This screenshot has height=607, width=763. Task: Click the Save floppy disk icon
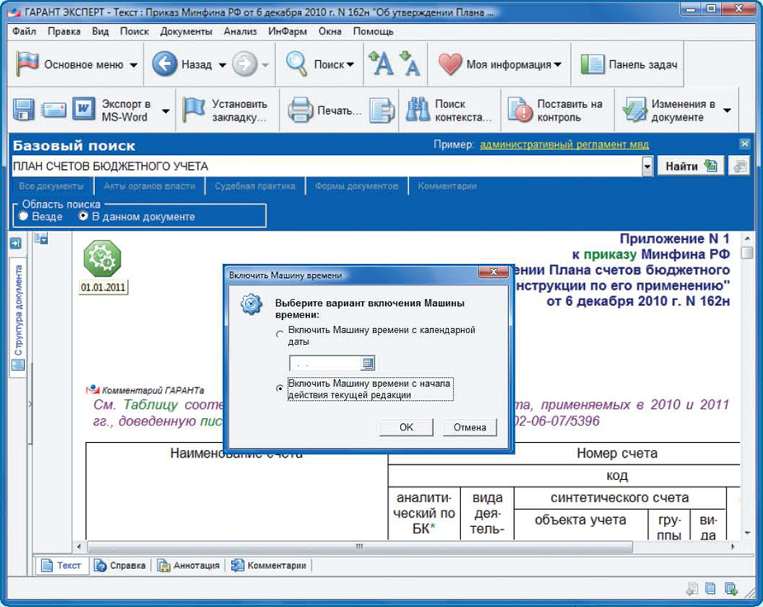(24, 110)
